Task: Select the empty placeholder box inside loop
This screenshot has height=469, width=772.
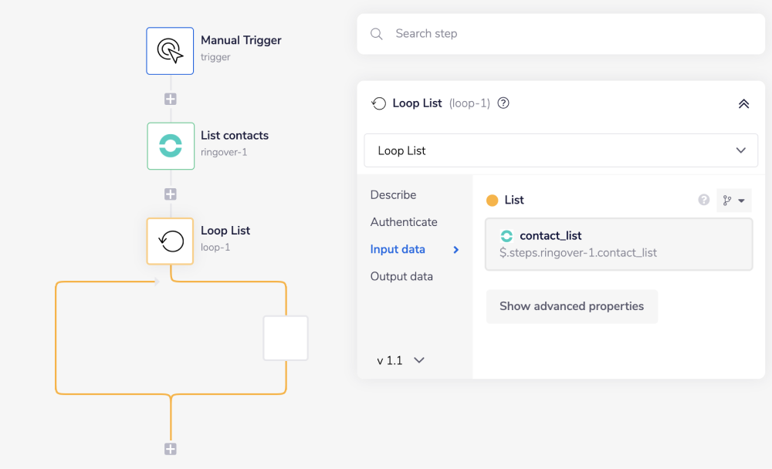Action: click(286, 338)
